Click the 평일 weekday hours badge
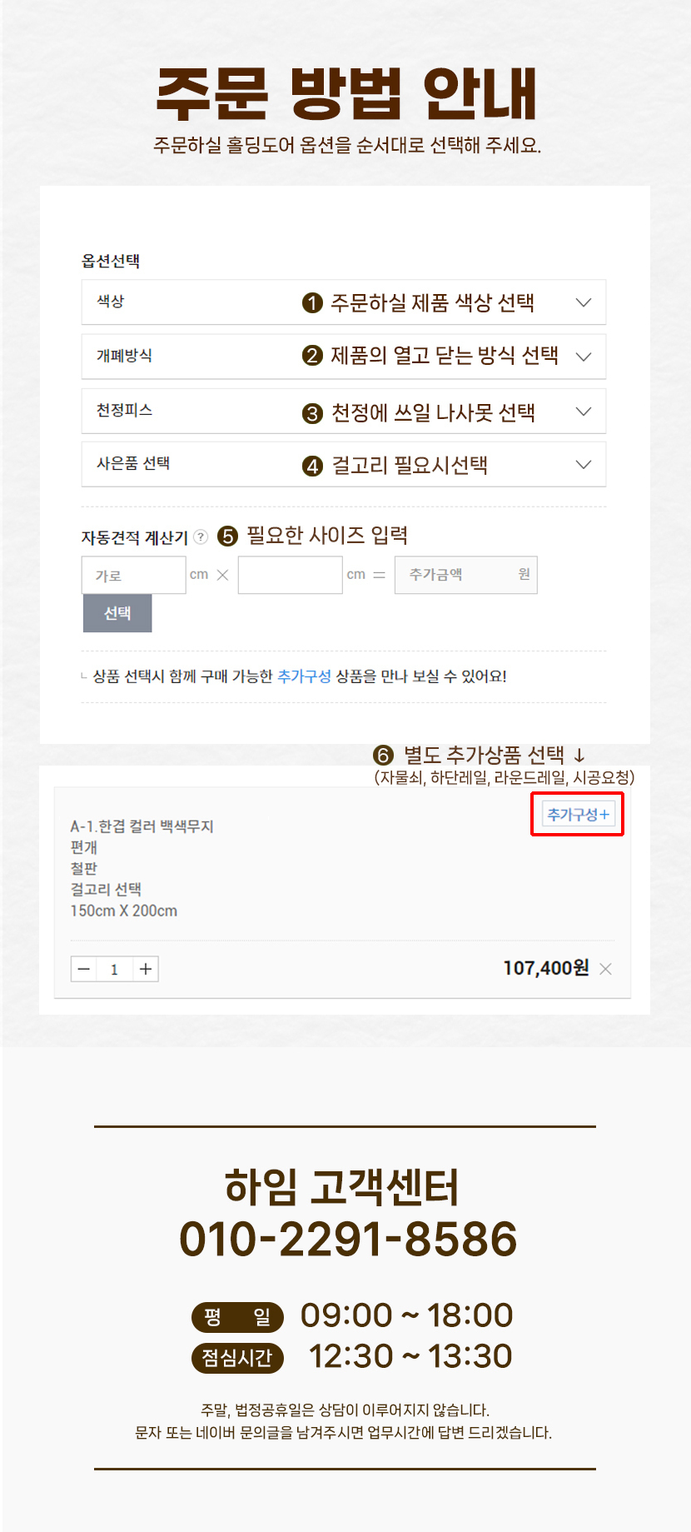The width and height of the screenshot is (691, 1532). tap(237, 1317)
